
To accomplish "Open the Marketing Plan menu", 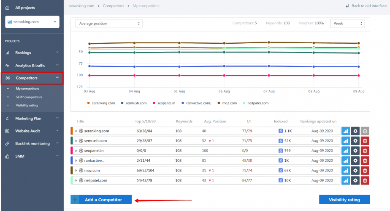I will coord(32,119).
